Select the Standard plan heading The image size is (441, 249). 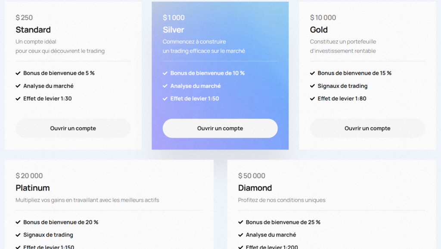(33, 30)
